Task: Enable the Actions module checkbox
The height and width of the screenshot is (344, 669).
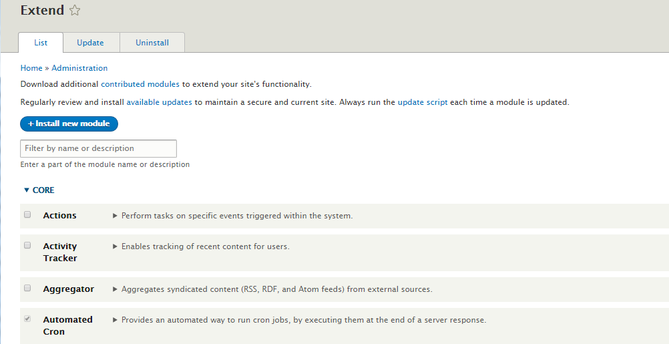Action: (27, 214)
